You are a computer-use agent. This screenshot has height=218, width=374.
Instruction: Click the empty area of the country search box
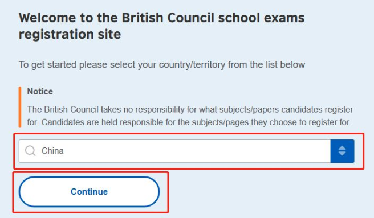pyautogui.click(x=196, y=151)
